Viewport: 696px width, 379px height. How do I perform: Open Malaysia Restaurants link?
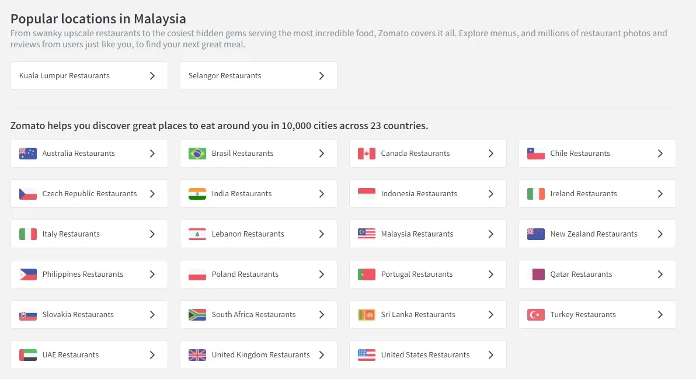click(428, 234)
